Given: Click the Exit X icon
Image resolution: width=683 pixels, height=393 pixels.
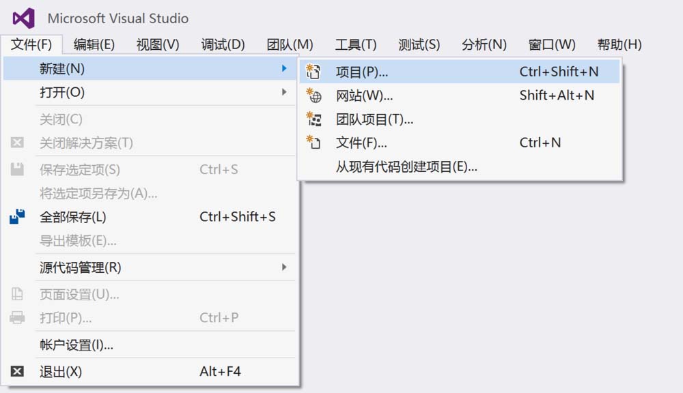Looking at the screenshot, I should point(18,372).
